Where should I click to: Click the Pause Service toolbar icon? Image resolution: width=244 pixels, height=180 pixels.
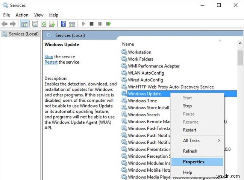coord(100,24)
